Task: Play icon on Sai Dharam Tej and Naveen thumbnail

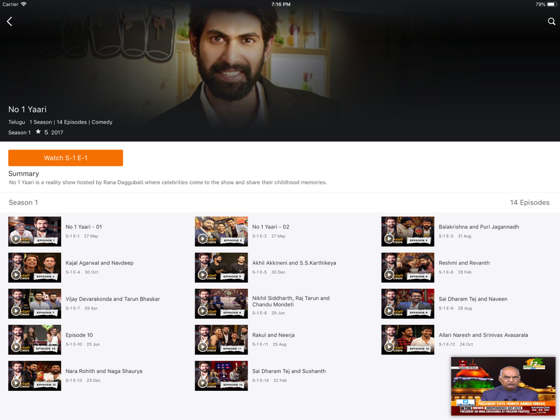Action: (x=389, y=311)
